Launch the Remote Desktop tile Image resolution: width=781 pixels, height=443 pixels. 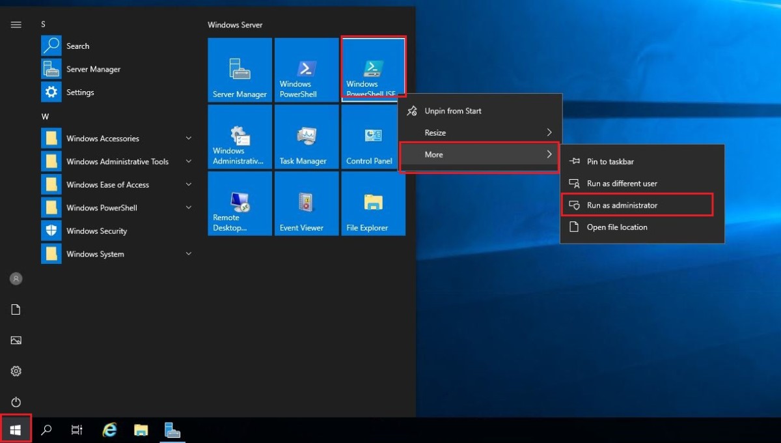[240, 203]
